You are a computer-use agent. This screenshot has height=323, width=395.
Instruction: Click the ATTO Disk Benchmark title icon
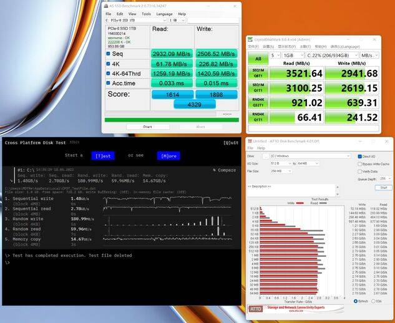pyautogui.click(x=250, y=141)
